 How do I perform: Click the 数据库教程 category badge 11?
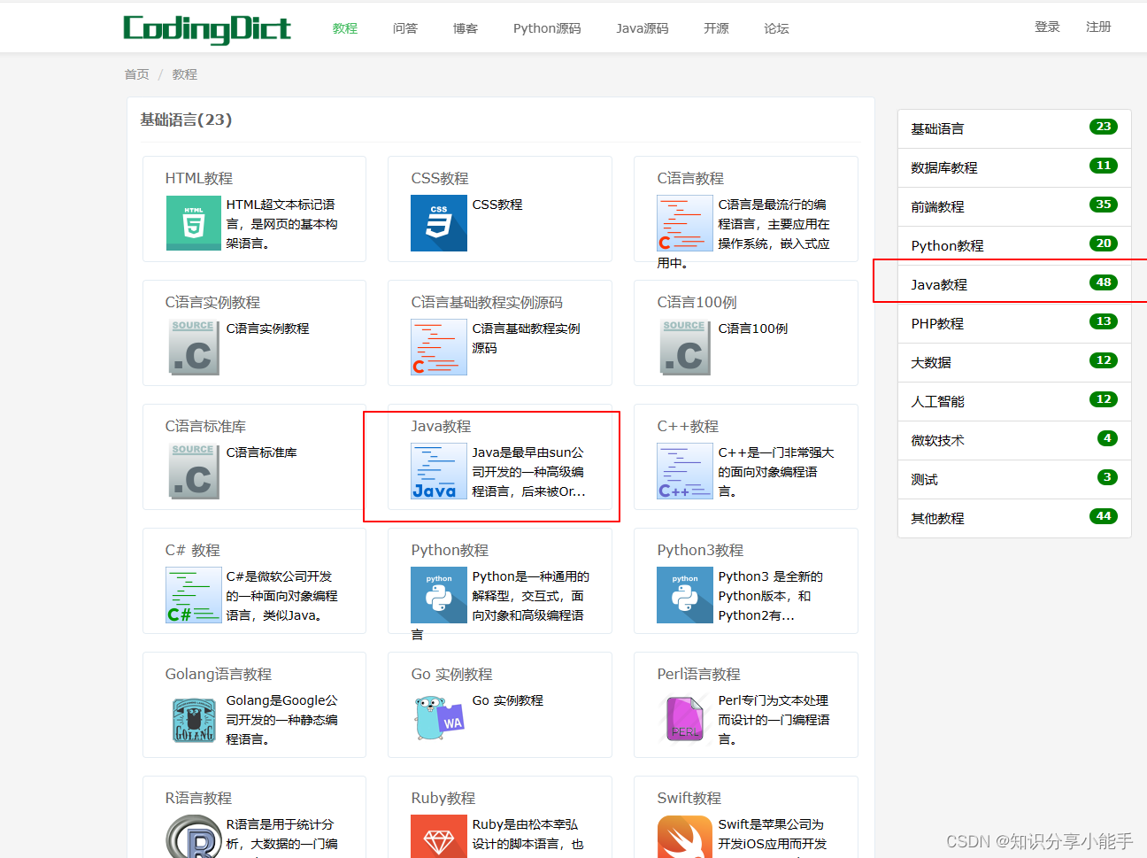coord(1103,166)
